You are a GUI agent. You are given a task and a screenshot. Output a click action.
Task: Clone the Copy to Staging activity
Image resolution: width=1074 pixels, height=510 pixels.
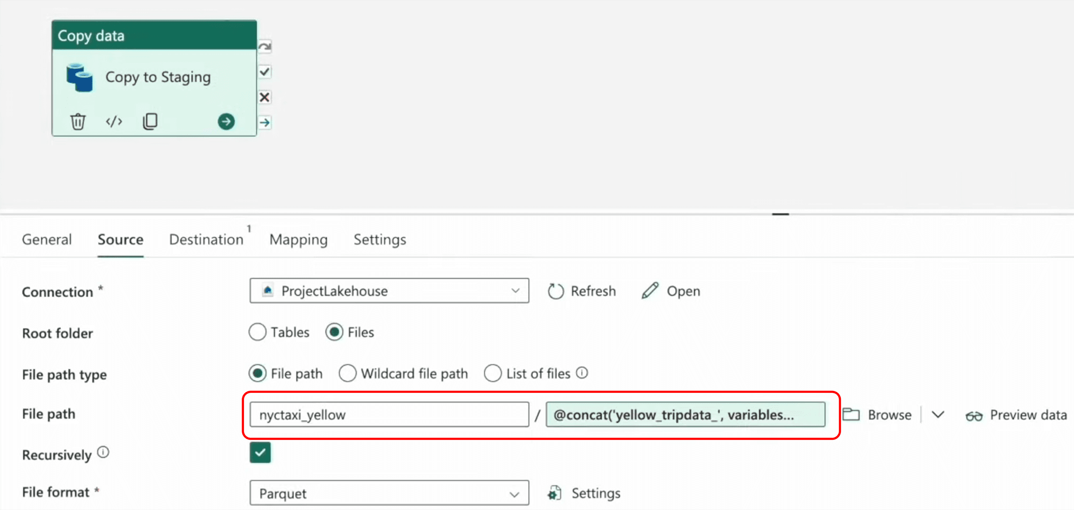[x=150, y=122]
